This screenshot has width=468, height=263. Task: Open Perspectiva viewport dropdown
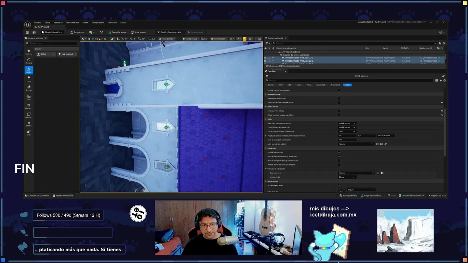(x=190, y=39)
